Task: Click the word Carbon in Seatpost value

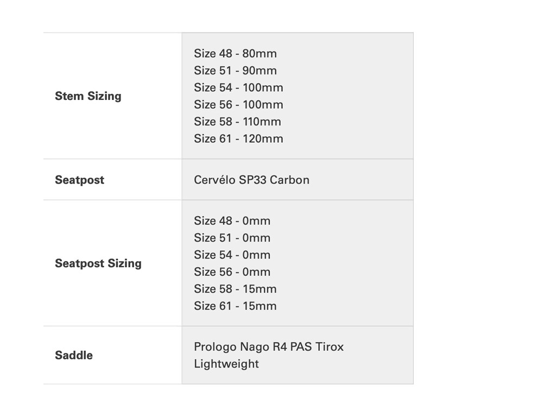Action: (x=289, y=180)
